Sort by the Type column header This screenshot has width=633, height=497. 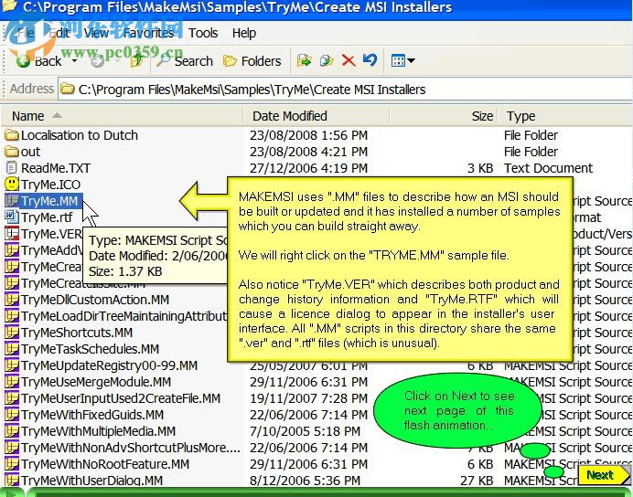[566, 116]
